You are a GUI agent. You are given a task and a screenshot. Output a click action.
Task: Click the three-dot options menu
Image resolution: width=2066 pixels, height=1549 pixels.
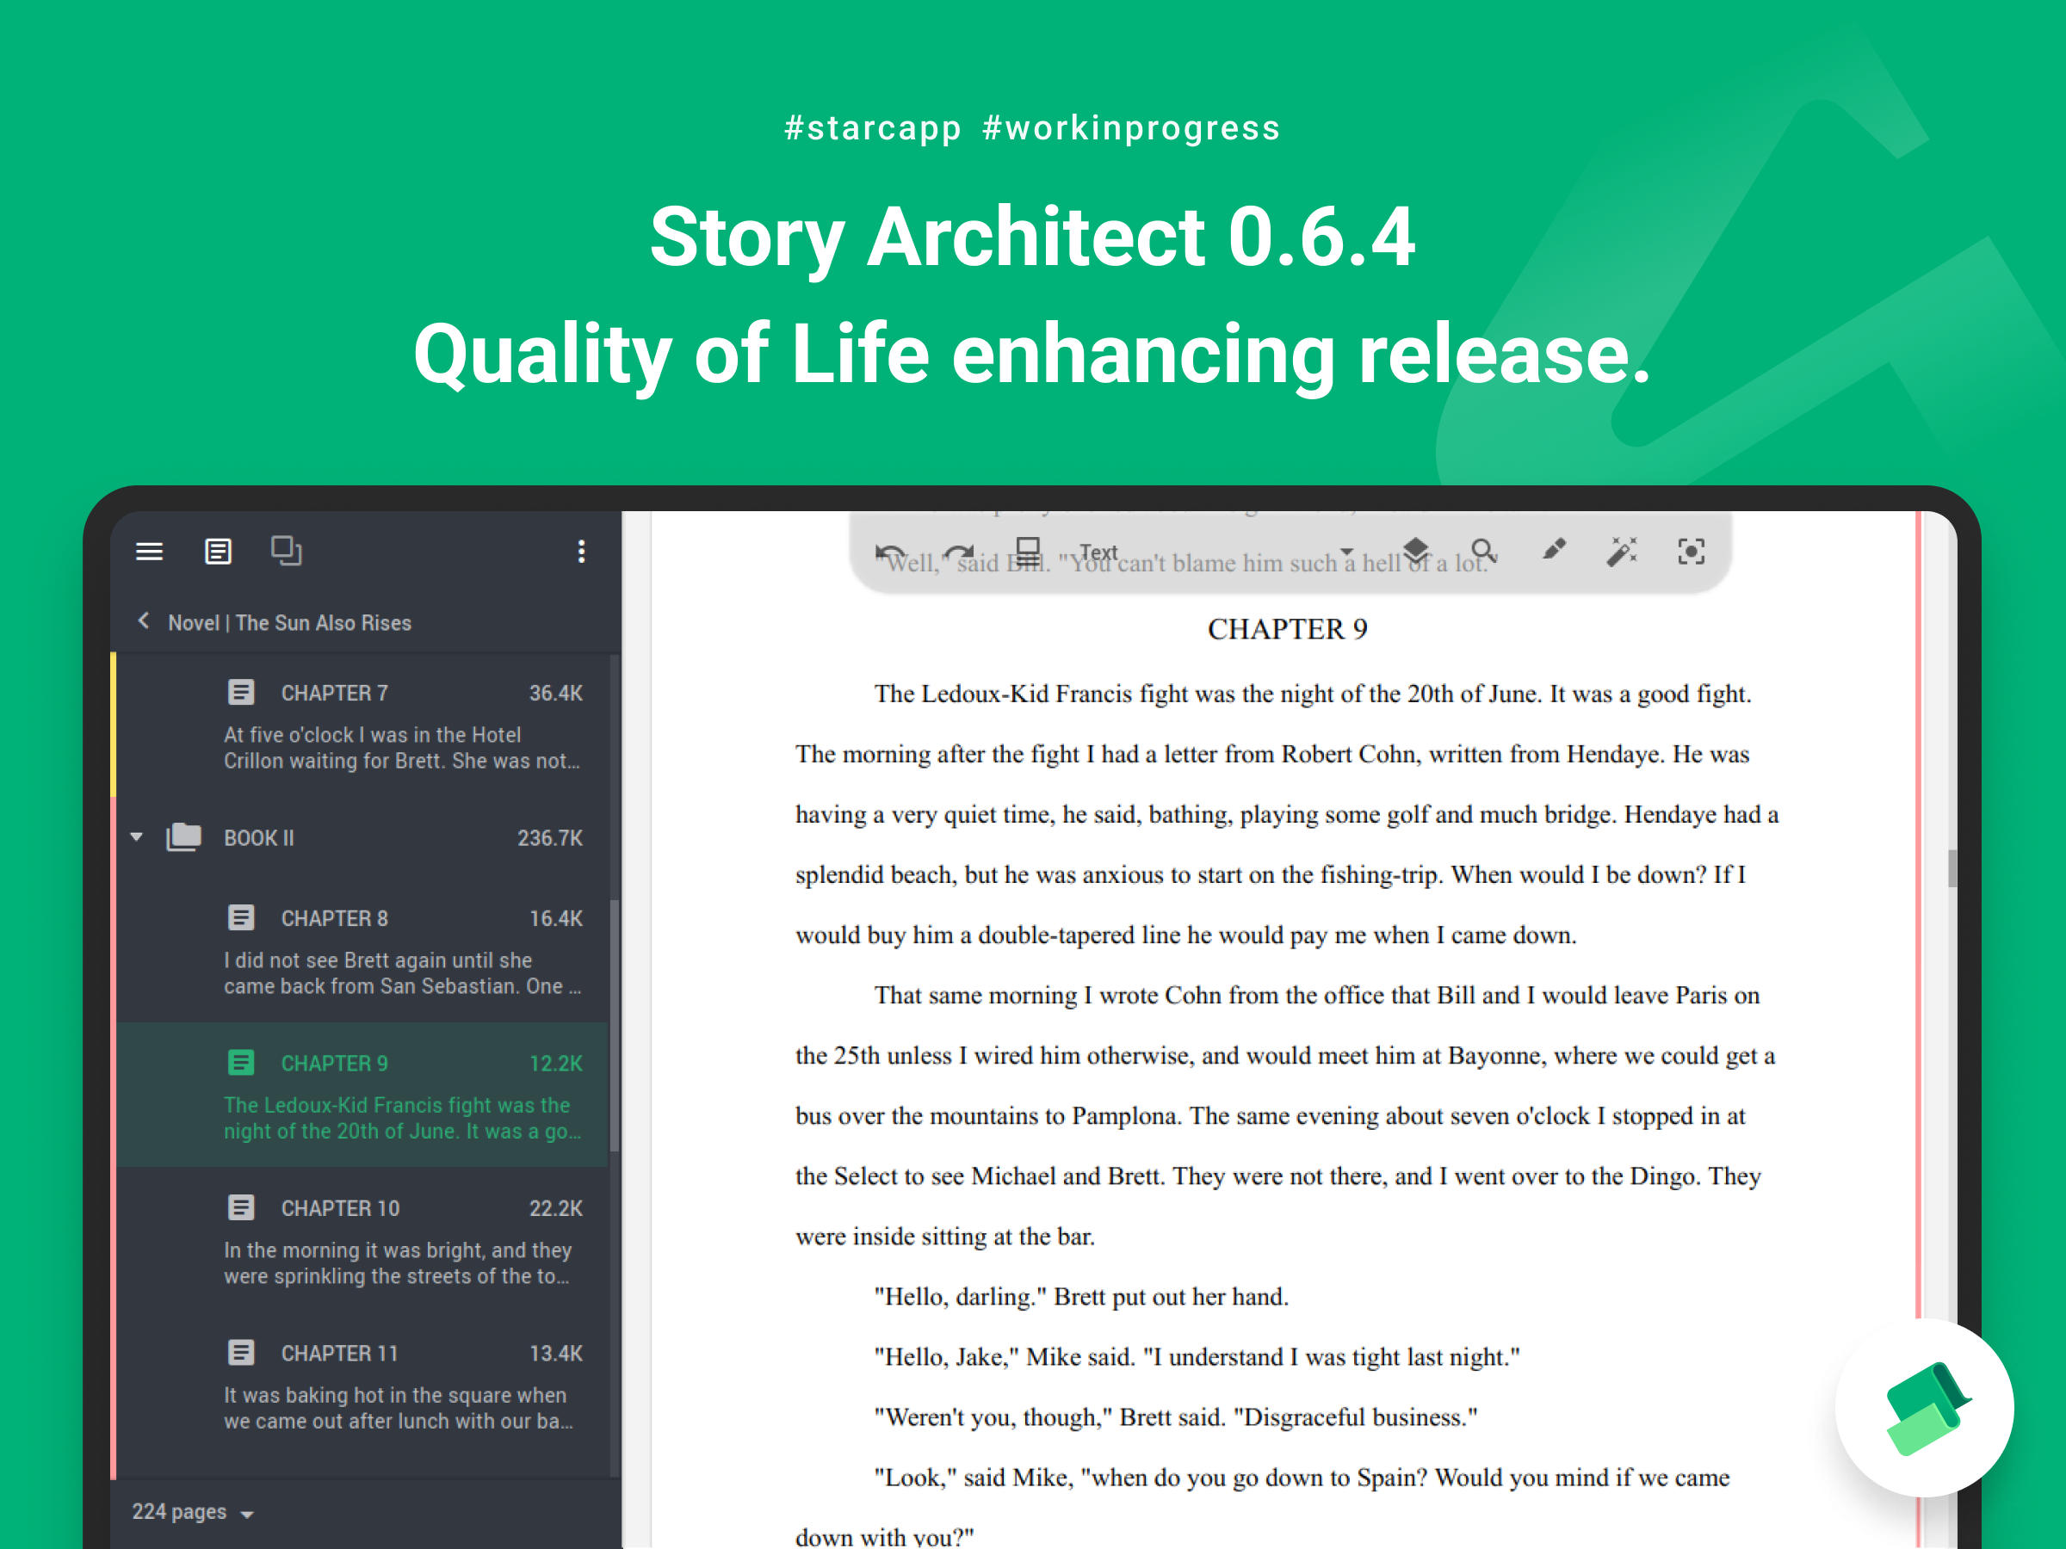click(581, 552)
